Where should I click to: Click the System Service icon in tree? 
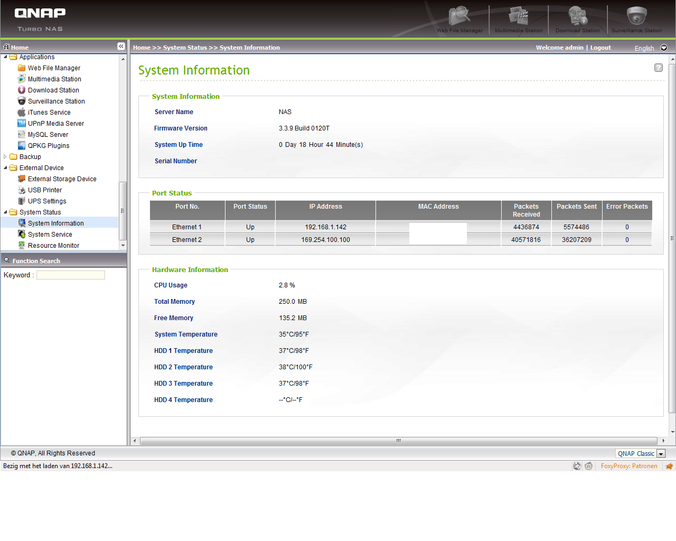[x=22, y=234]
